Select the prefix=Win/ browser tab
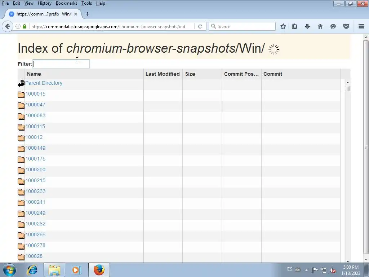Screen dimensions: 369x277 tap(44, 14)
